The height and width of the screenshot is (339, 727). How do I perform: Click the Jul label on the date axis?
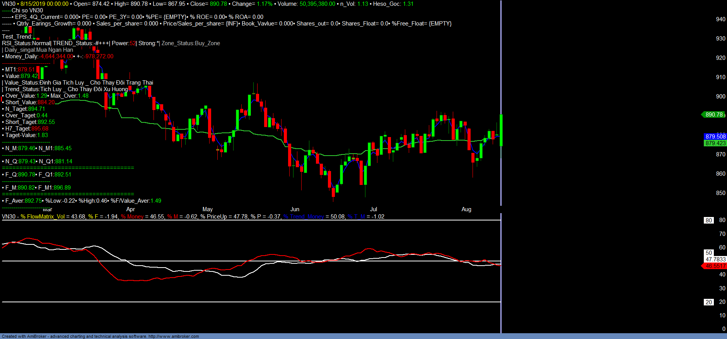[374, 209]
